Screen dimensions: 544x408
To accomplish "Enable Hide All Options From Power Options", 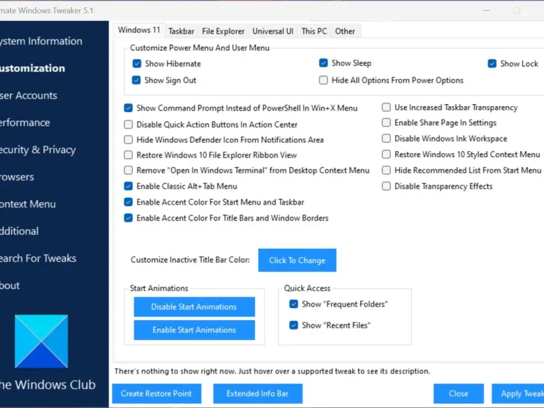I will coord(324,80).
